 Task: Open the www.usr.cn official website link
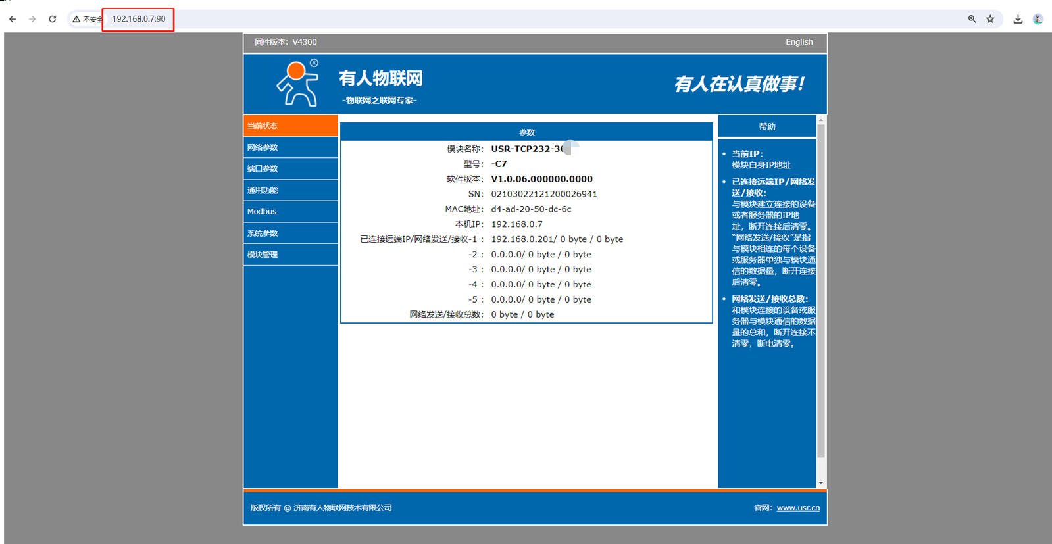coord(798,508)
